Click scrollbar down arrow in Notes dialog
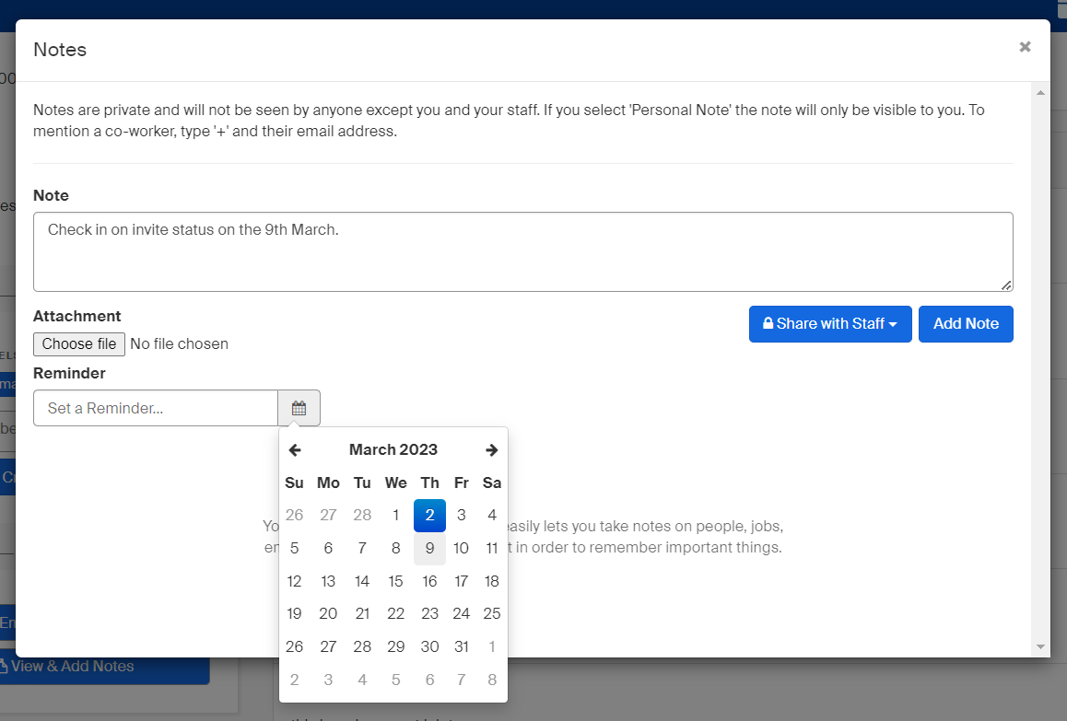 1040,646
